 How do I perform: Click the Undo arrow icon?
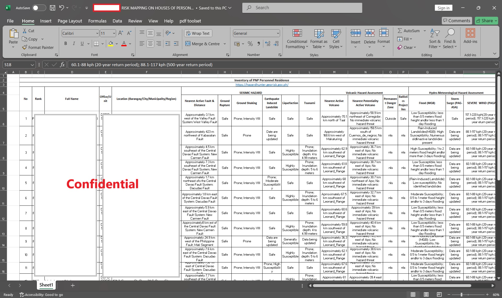(x=61, y=8)
